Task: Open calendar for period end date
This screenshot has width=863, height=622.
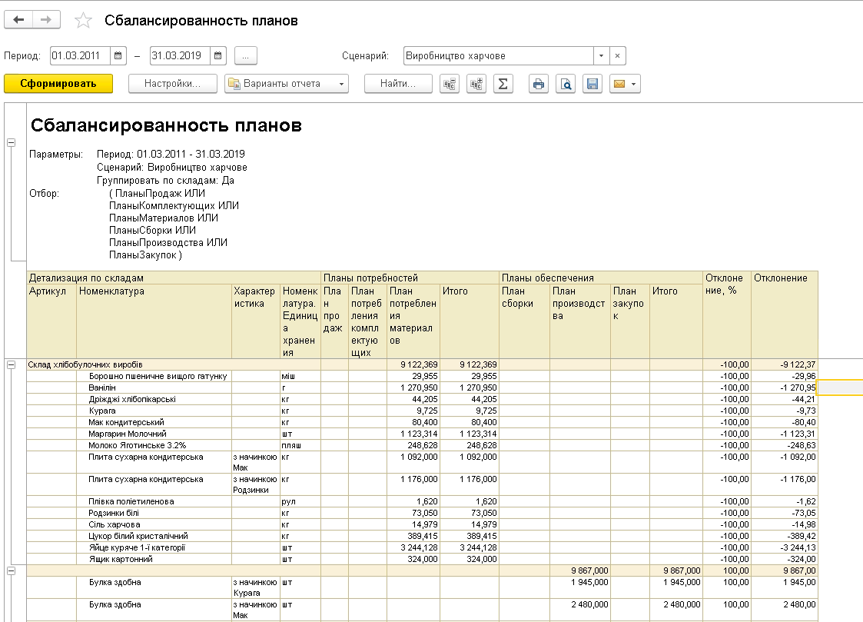Action: [x=218, y=55]
